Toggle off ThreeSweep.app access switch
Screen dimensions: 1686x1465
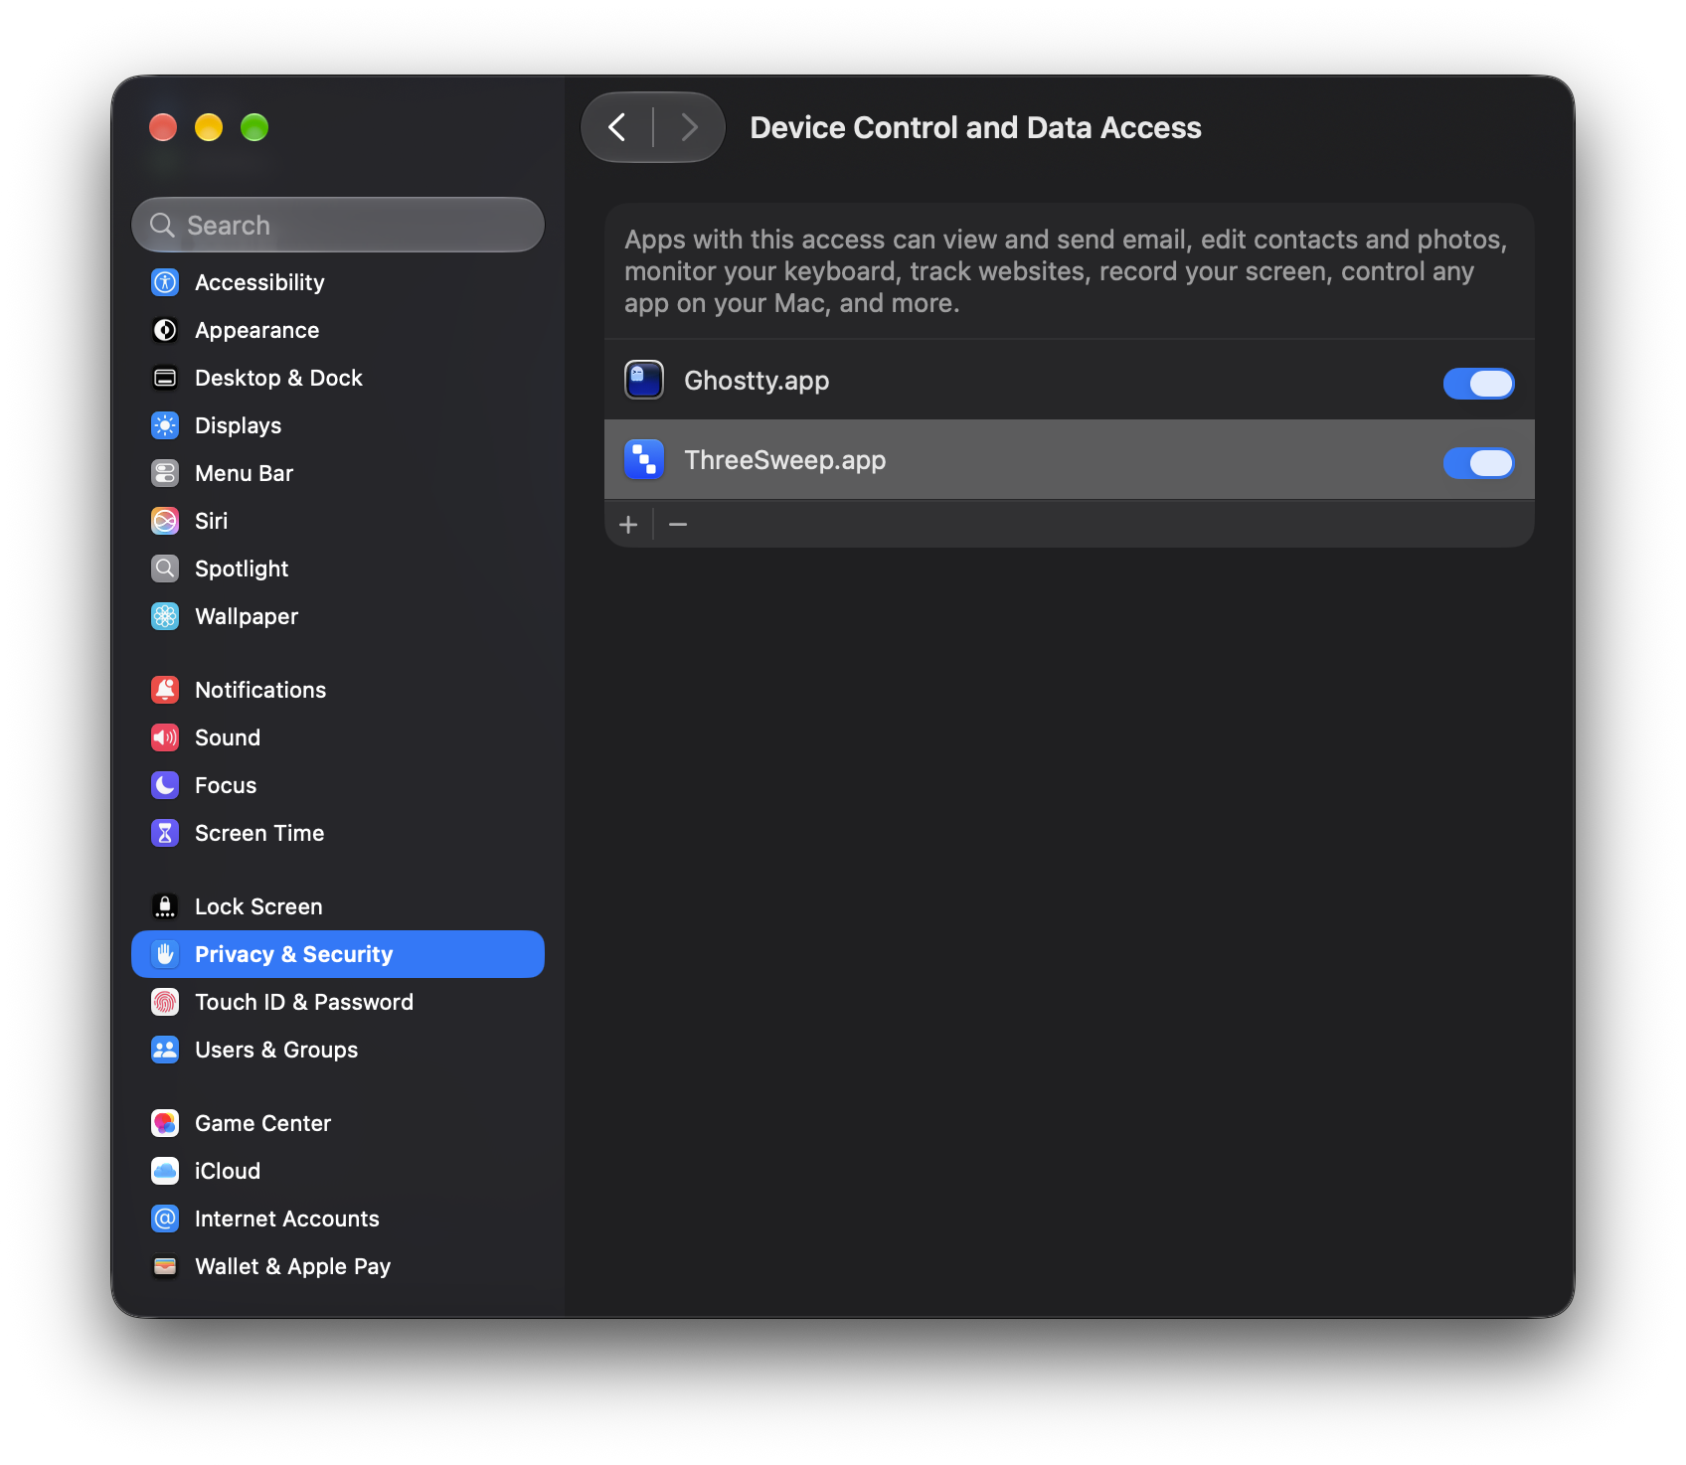click(1478, 462)
